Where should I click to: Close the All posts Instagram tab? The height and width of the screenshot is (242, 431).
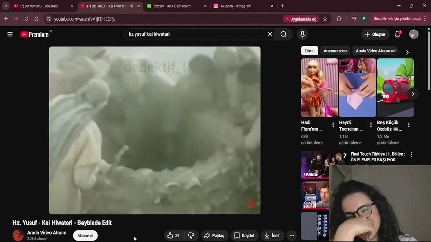pyautogui.click(x=272, y=6)
